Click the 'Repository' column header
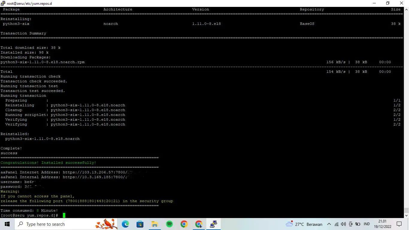409x230 pixels. (x=312, y=9)
